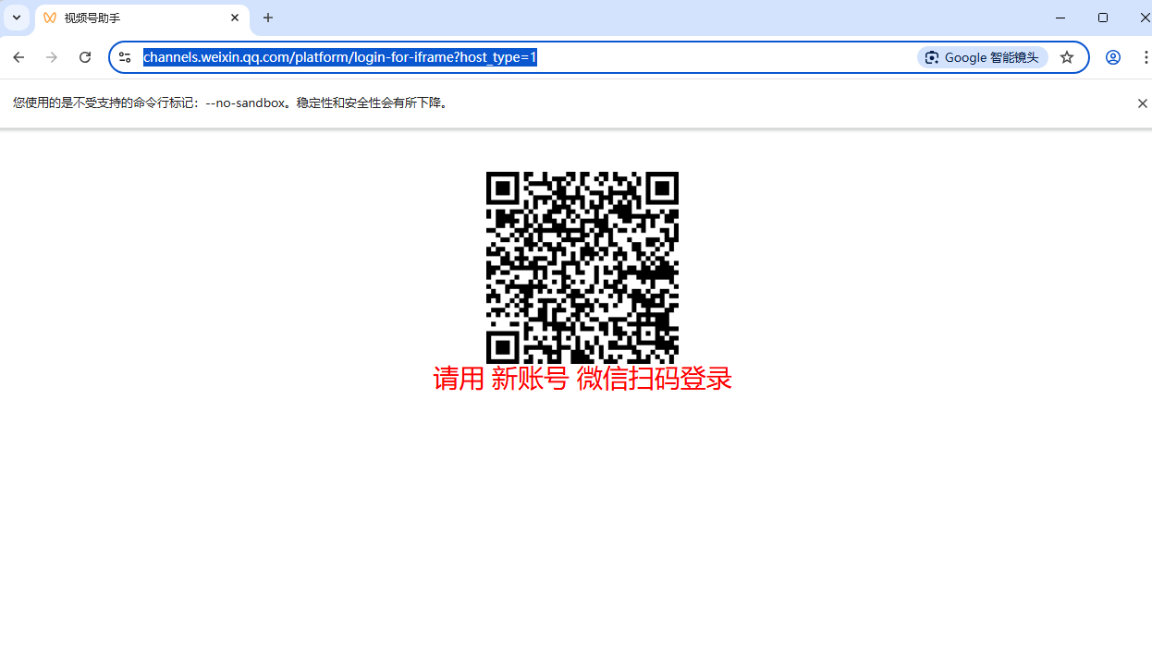Image resolution: width=1152 pixels, height=653 pixels.
Task: Open the Chrome profile icon
Action: [x=1113, y=57]
